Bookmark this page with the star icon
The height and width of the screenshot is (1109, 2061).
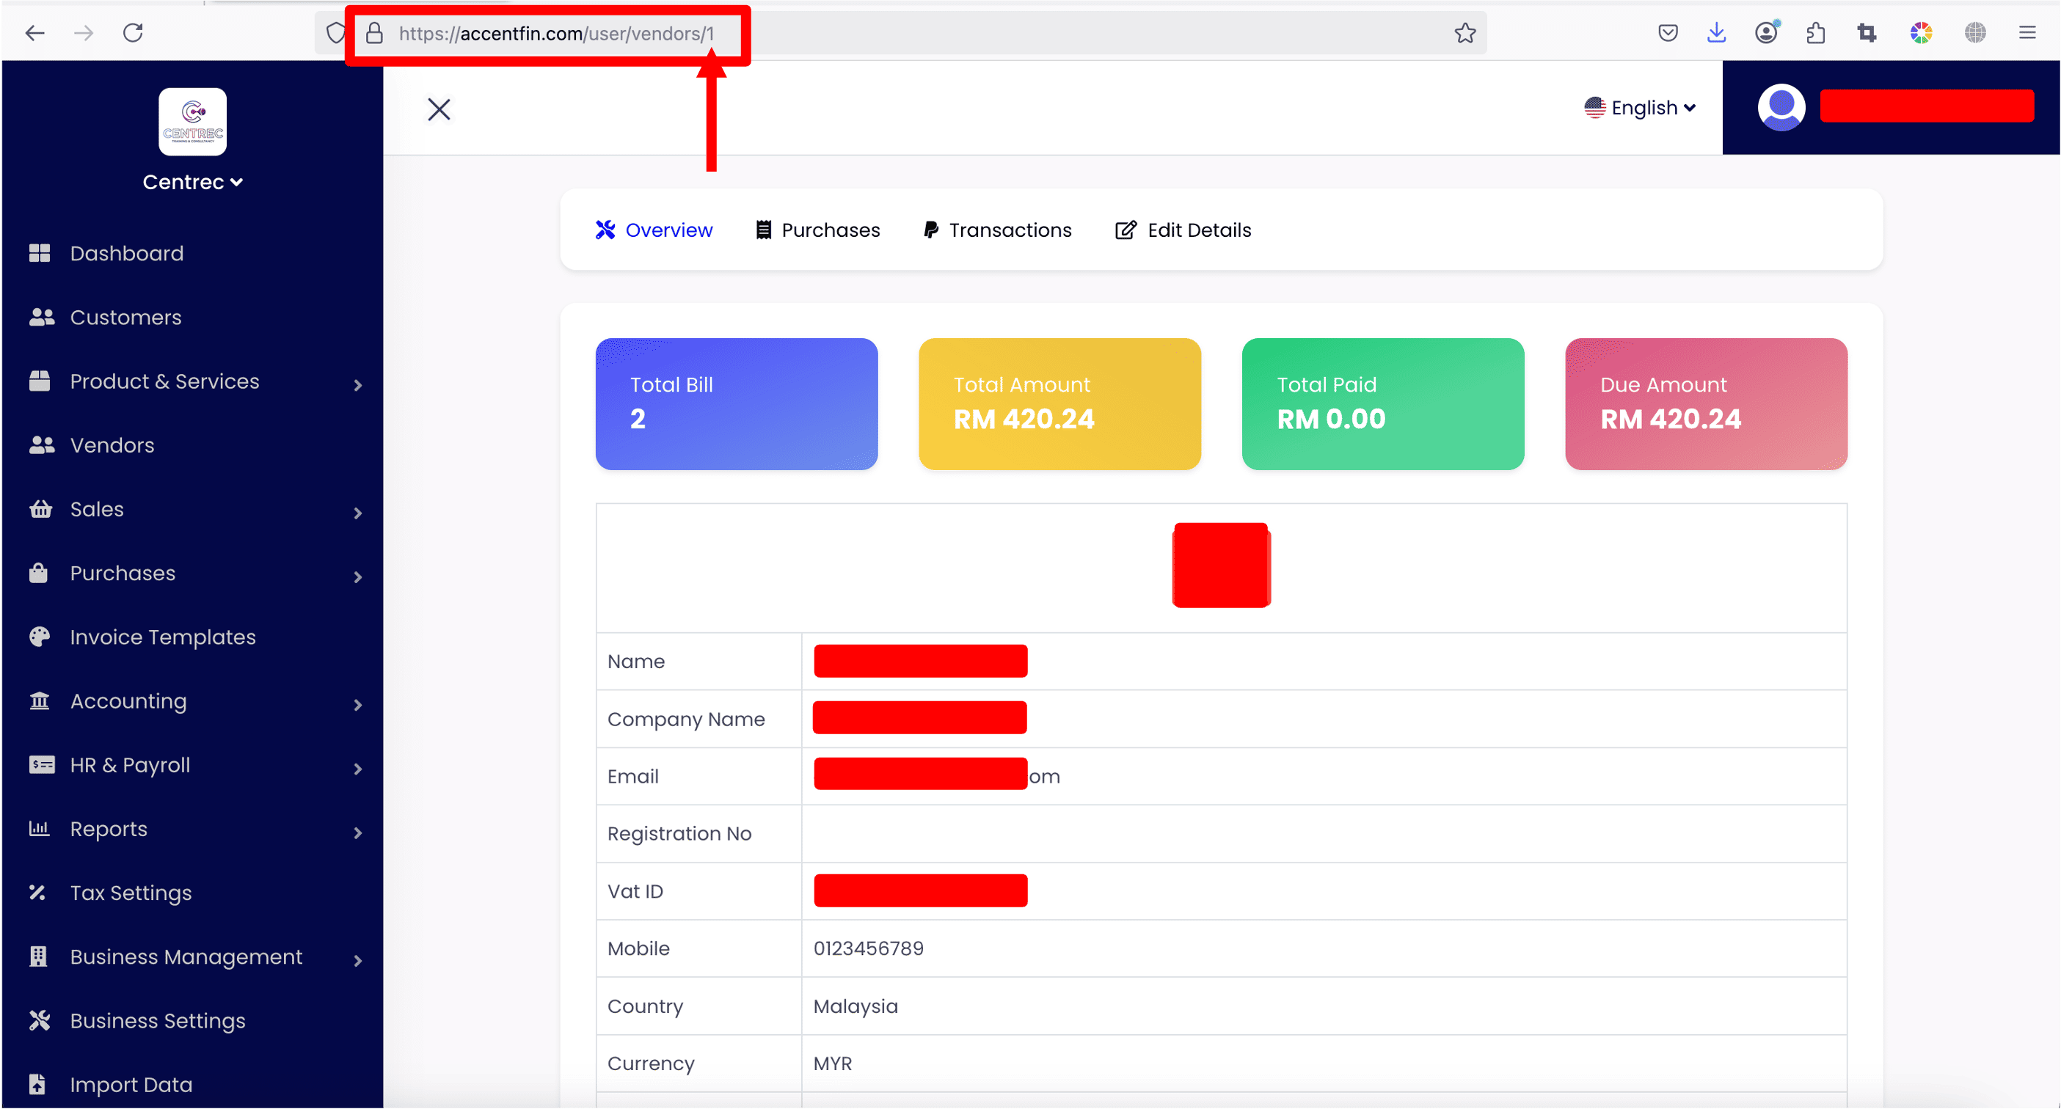[x=1464, y=34]
